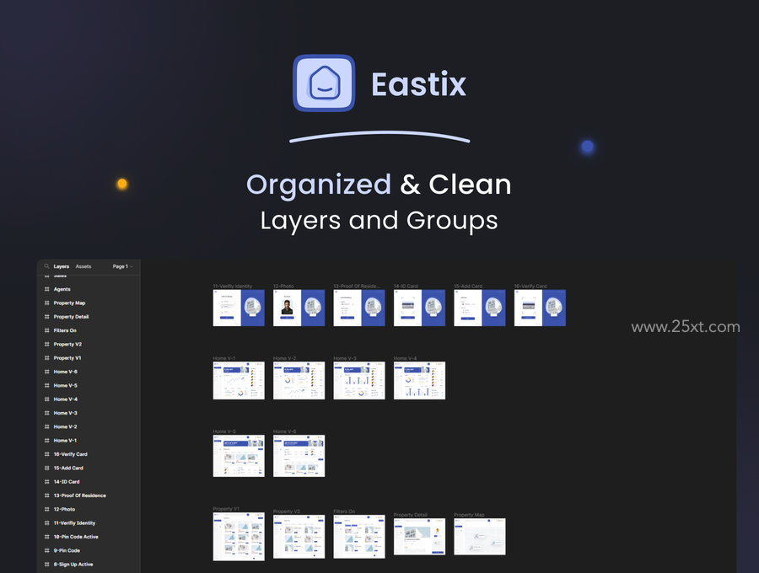The height and width of the screenshot is (573, 759).
Task: Select the Home V-5 frame on canvas
Action: click(x=239, y=456)
